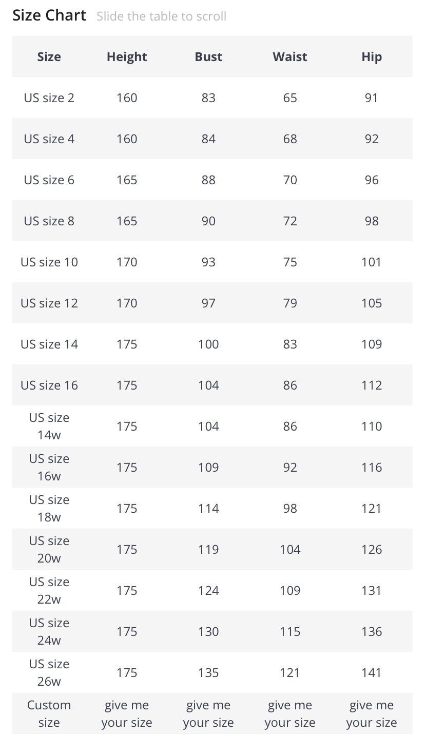The width and height of the screenshot is (425, 735).
Task: Click the Custom size row label
Action: coord(49,713)
